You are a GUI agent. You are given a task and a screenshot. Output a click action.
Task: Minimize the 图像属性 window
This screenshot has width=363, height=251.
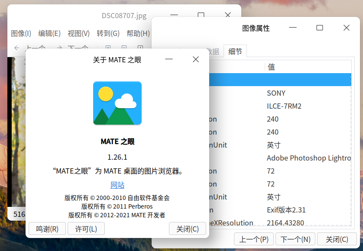pos(293,28)
